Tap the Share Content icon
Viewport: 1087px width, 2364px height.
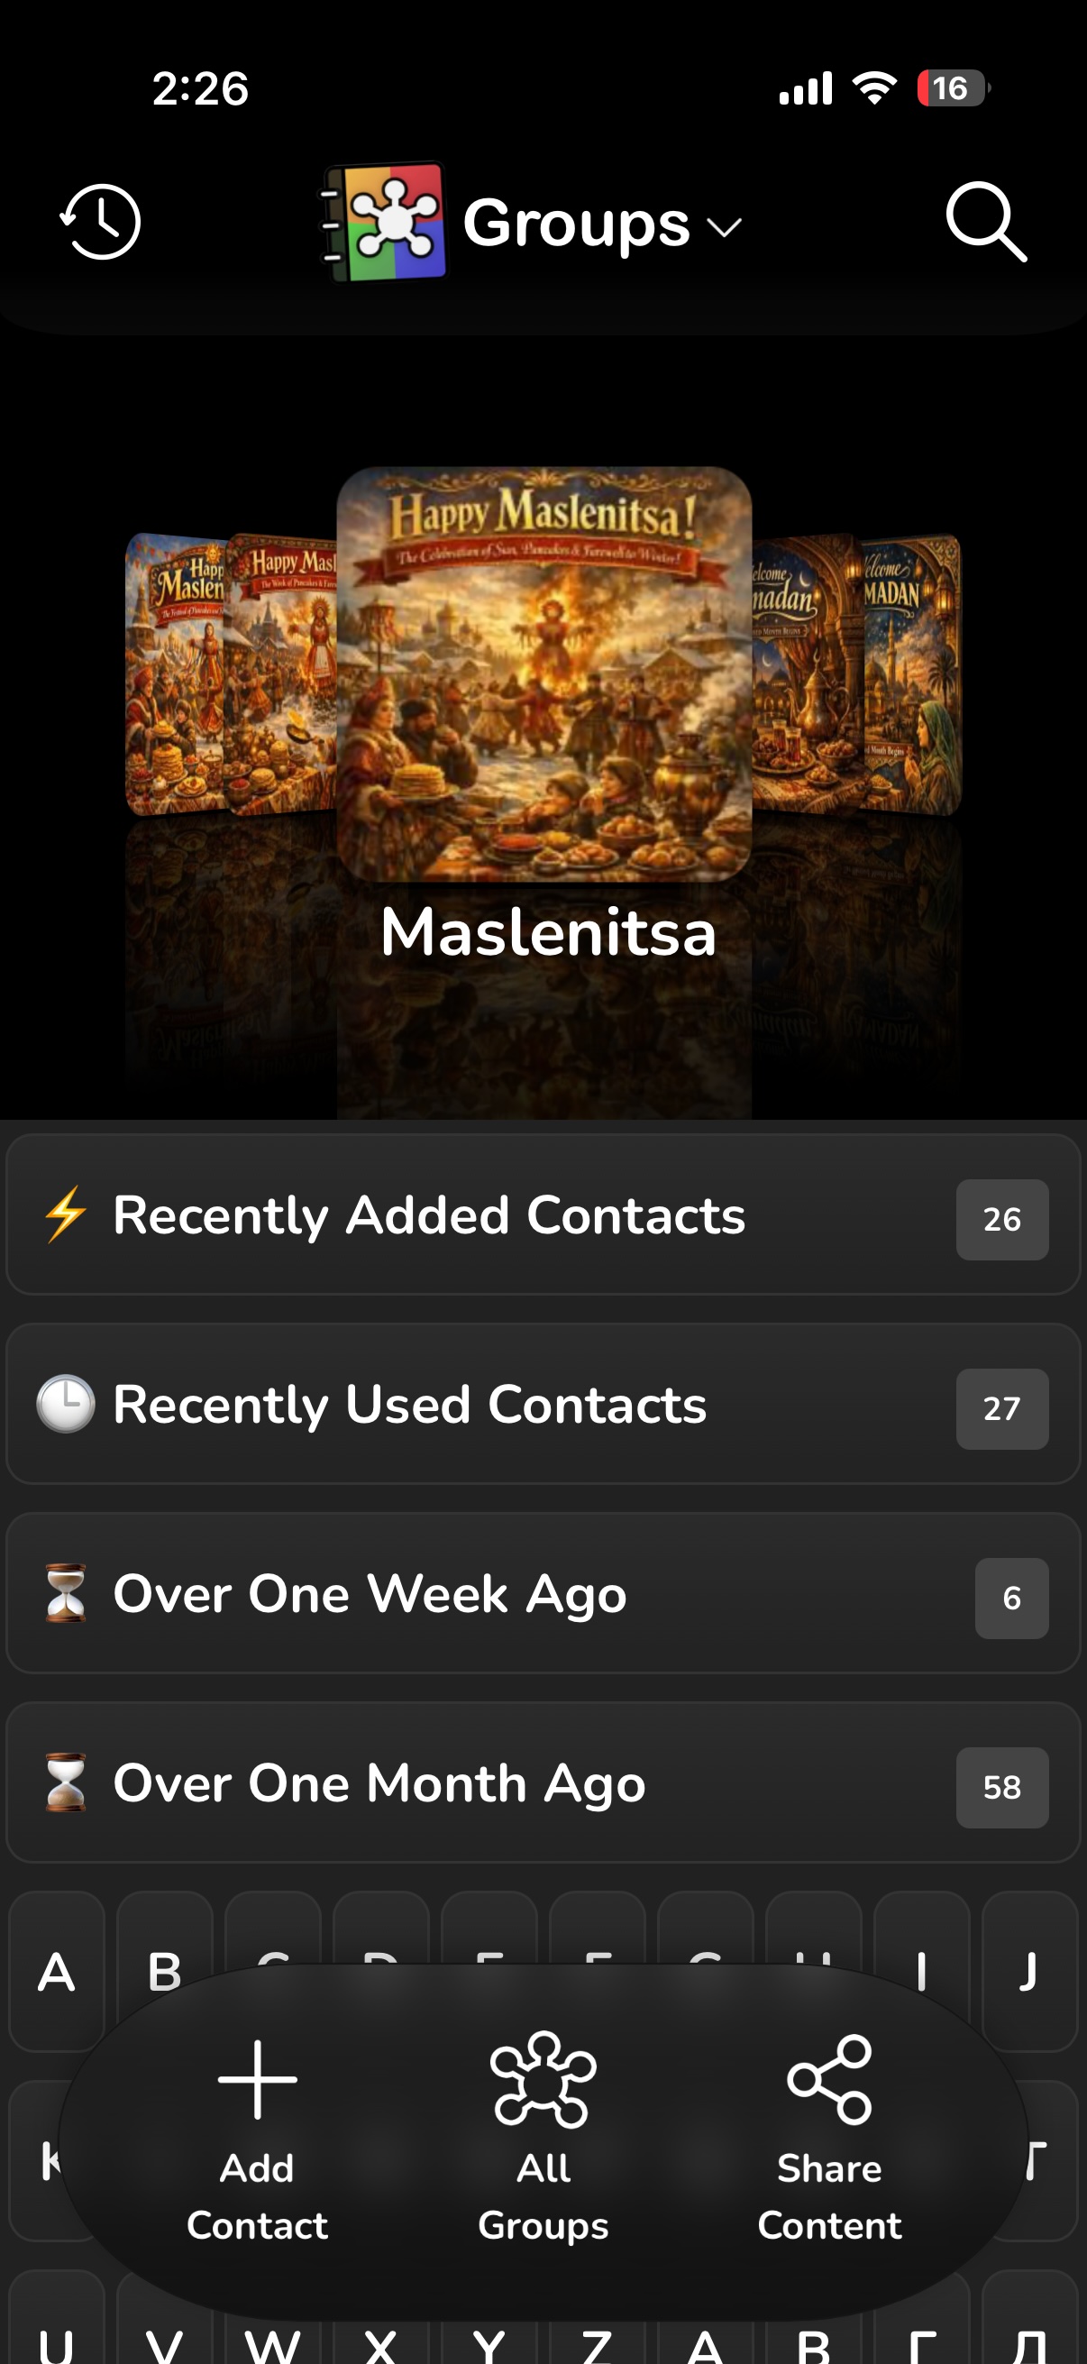[x=829, y=2079]
